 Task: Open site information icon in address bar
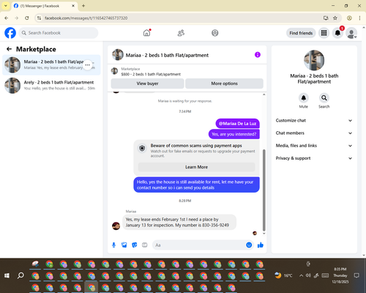(x=39, y=18)
